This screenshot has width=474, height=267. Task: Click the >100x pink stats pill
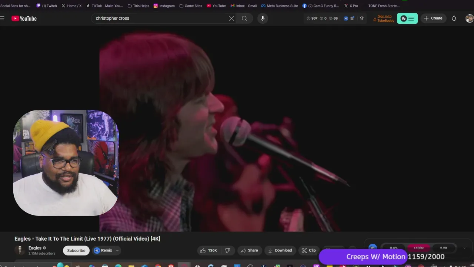click(418, 248)
